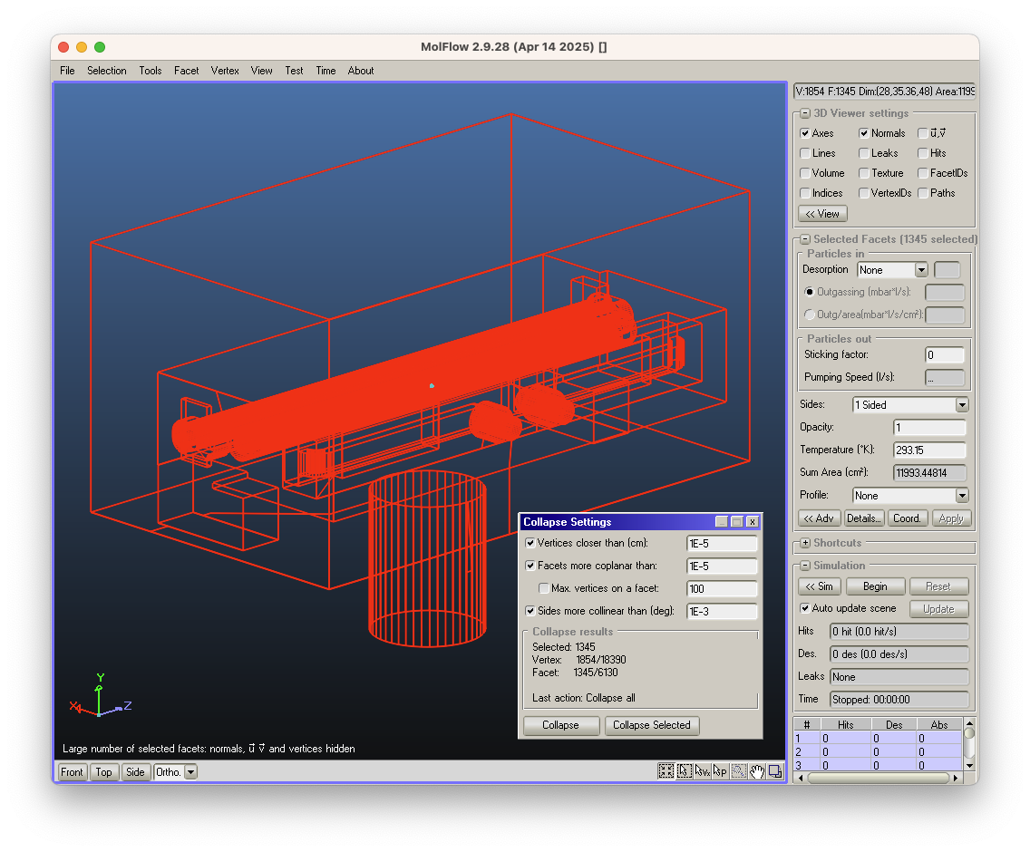1030x852 pixels.
Task: Maximize the Collapse Settings dialog
Action: (x=737, y=521)
